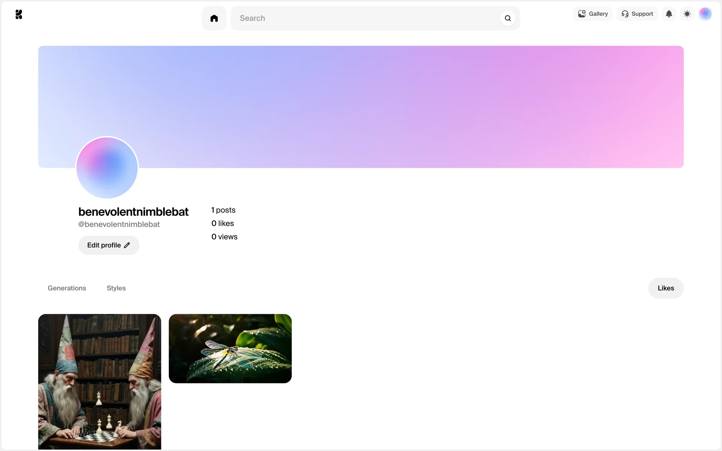
Task: Open the Gallery button
Action: coord(593,14)
